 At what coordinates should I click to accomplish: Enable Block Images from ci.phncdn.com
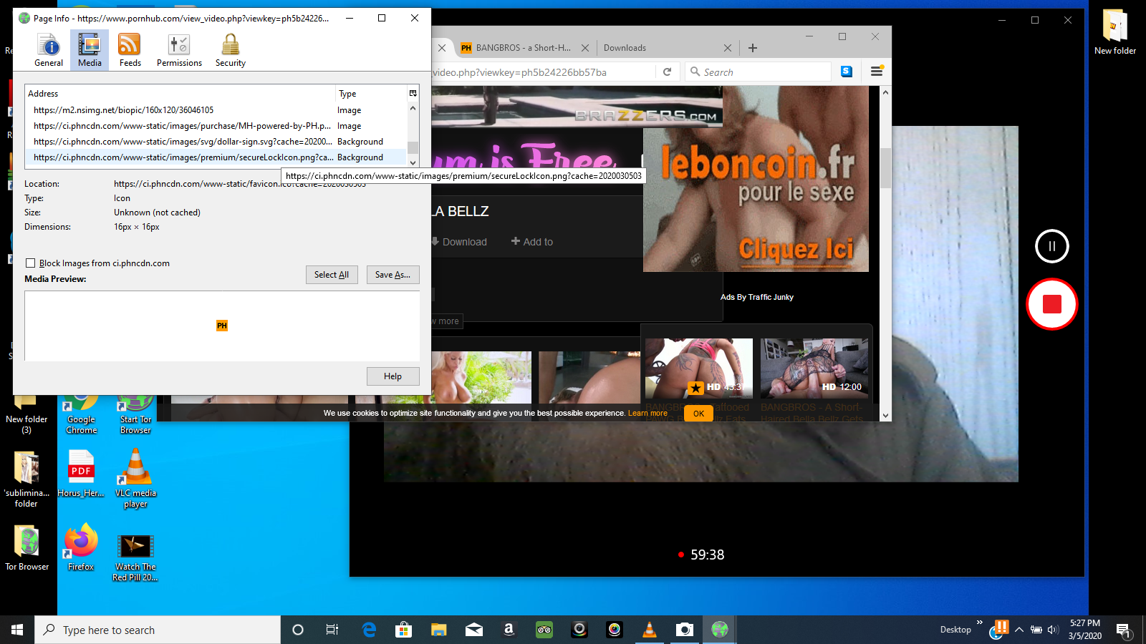pyautogui.click(x=30, y=263)
